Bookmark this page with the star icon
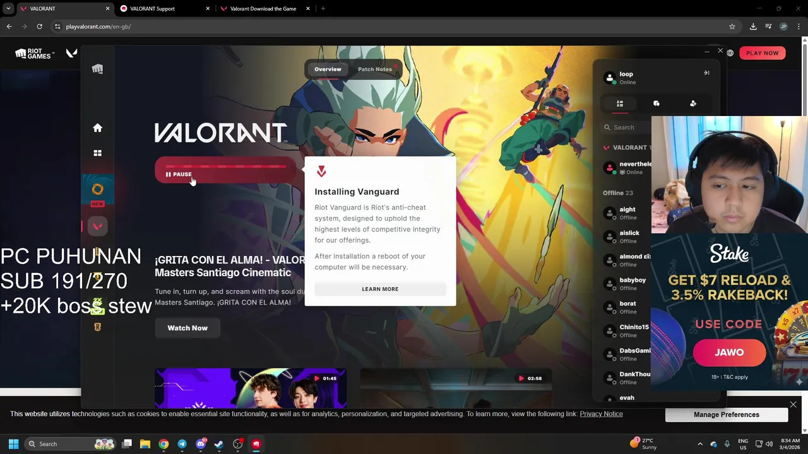 732,26
